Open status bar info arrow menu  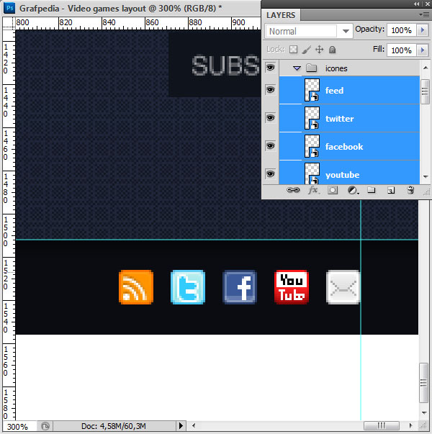point(181,425)
